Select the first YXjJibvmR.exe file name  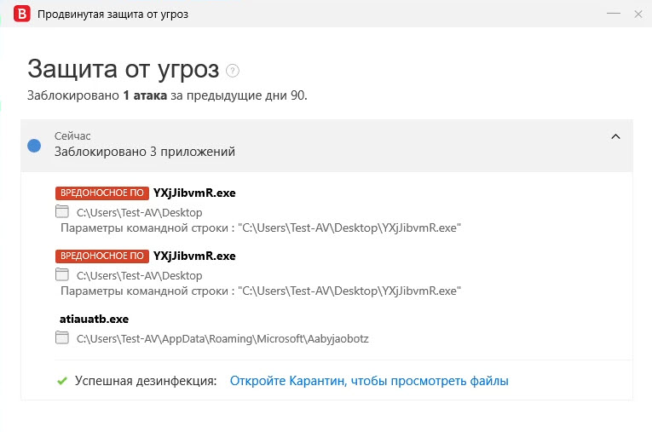tap(194, 193)
